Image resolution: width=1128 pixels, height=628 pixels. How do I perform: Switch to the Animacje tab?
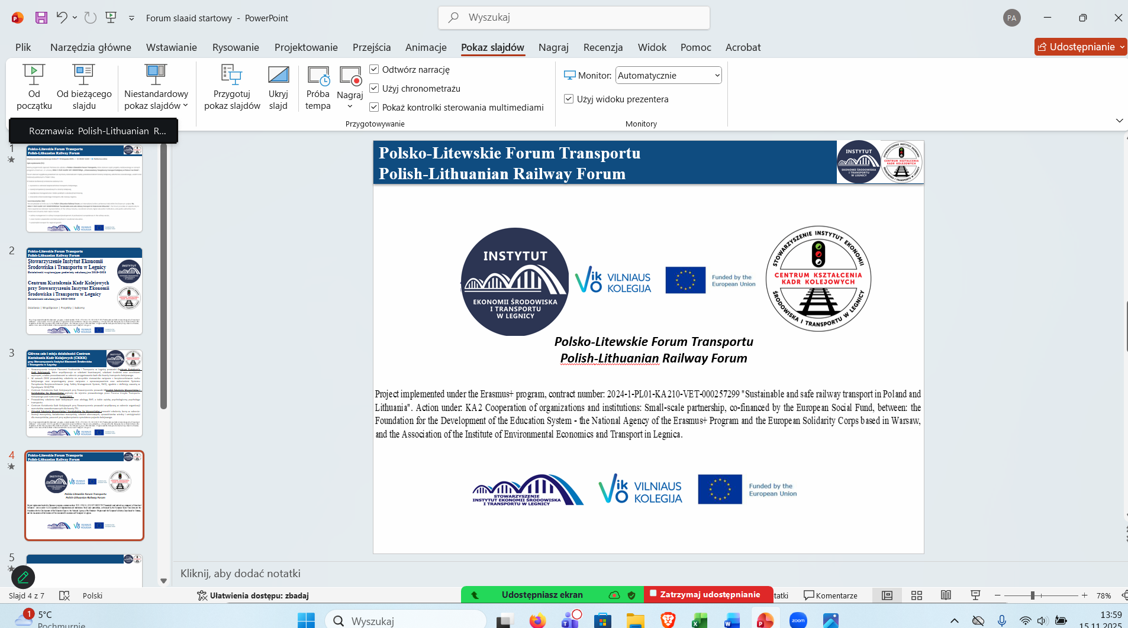426,47
